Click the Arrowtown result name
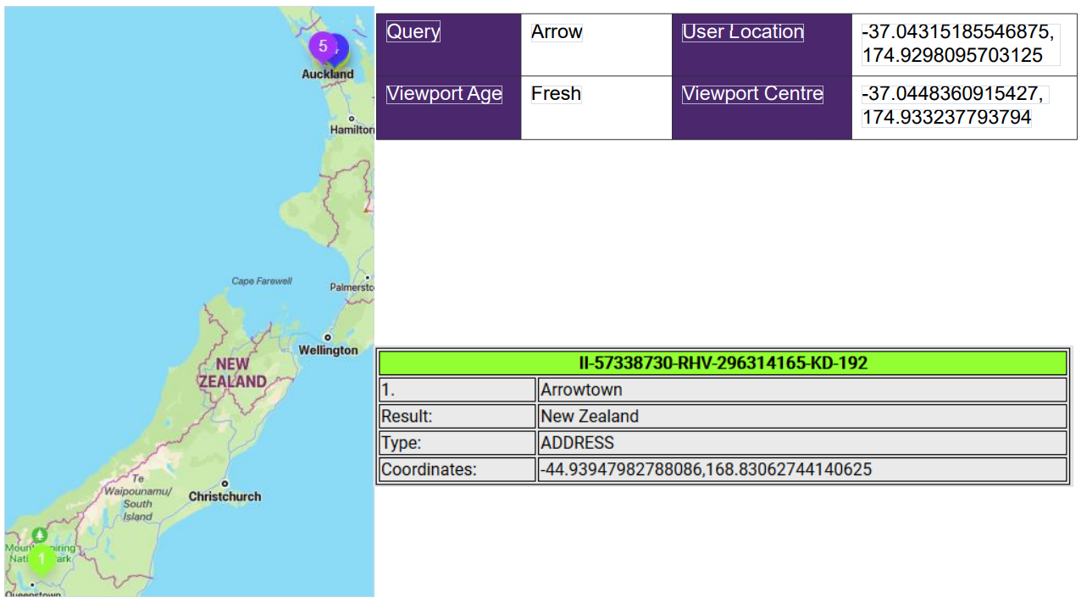This screenshot has height=598, width=1081. click(581, 390)
